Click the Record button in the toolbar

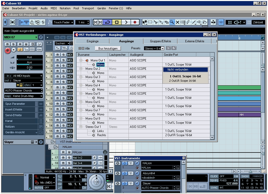[x=135, y=22]
